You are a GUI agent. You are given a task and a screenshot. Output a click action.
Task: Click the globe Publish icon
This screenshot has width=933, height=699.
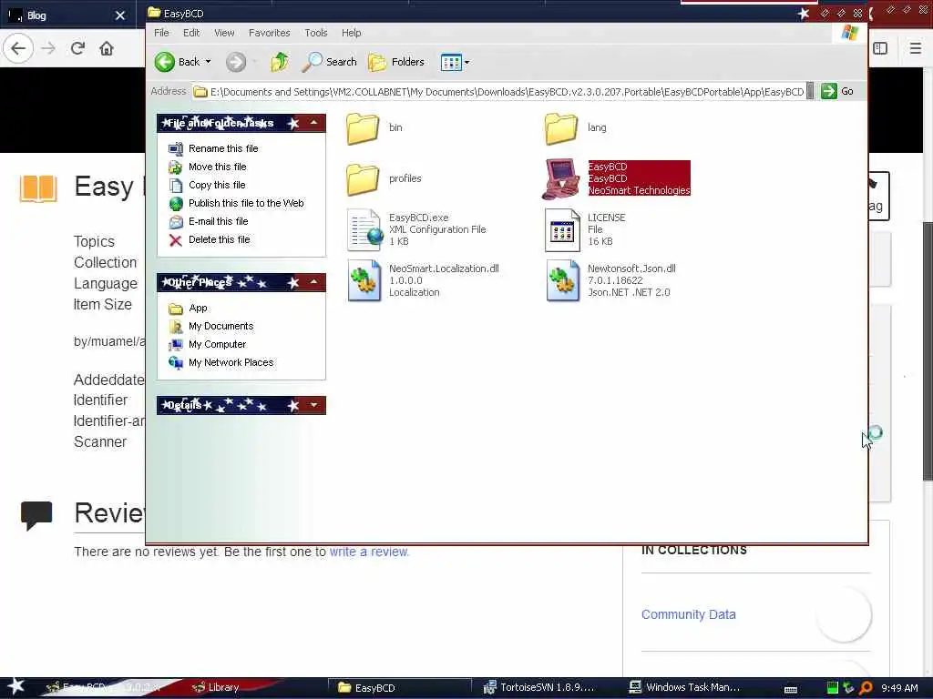[x=176, y=204]
